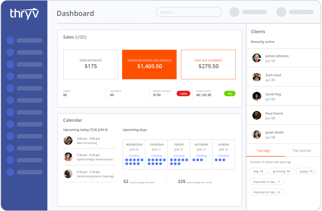Click the "puppy 13" tag filter

click(306, 171)
